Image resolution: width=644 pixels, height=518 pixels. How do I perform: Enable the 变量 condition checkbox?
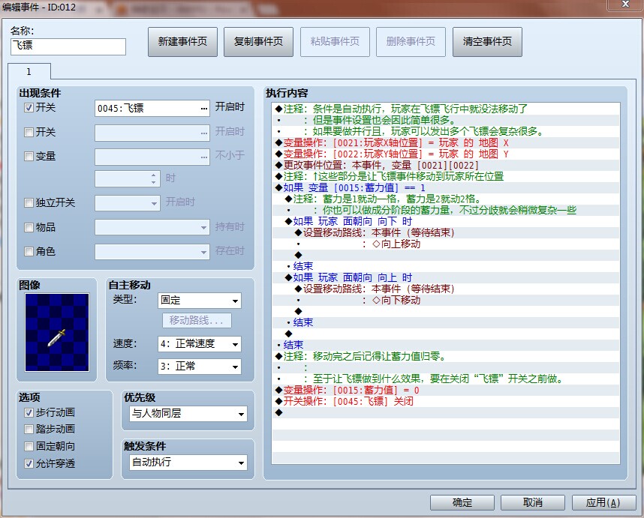pos(29,156)
